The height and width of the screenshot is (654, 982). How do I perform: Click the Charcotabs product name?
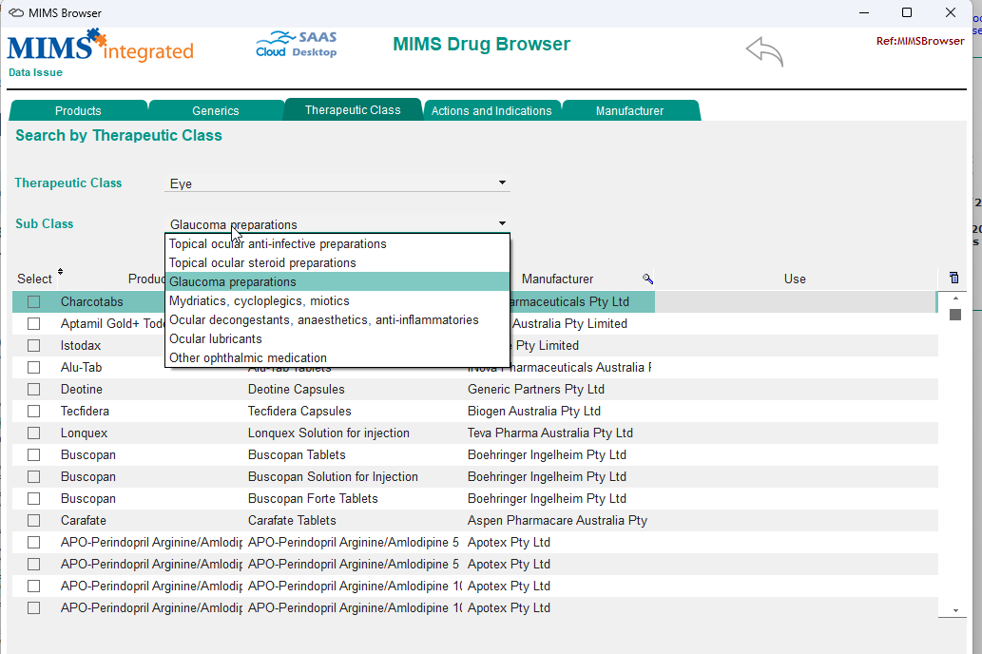92,302
